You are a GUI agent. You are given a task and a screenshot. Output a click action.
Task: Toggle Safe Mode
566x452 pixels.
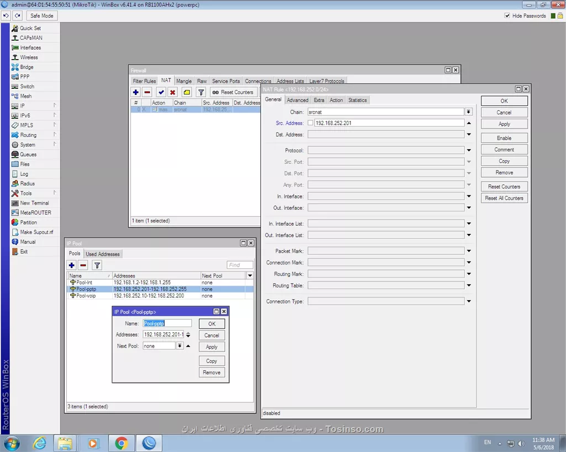pos(41,16)
